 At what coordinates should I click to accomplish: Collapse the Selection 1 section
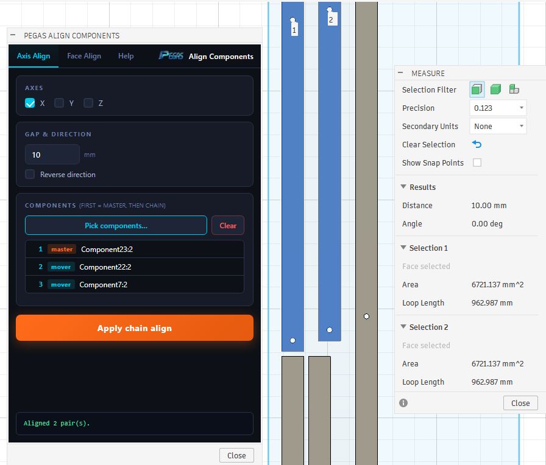(x=403, y=248)
